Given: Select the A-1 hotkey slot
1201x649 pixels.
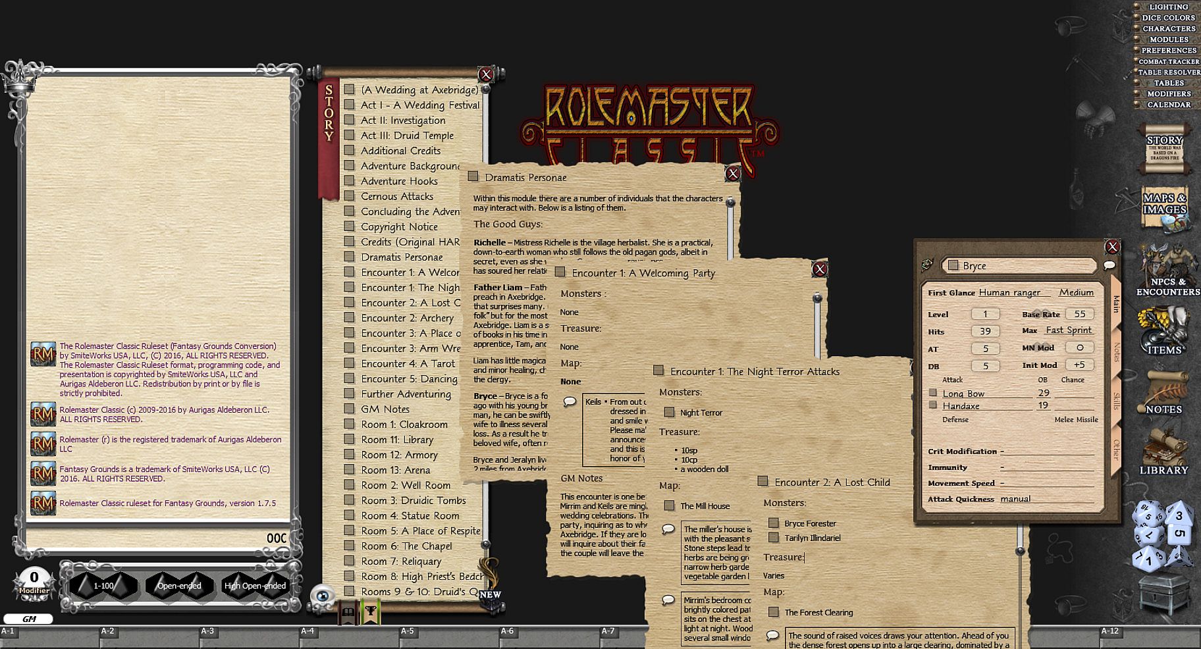Looking at the screenshot, I should (x=50, y=636).
